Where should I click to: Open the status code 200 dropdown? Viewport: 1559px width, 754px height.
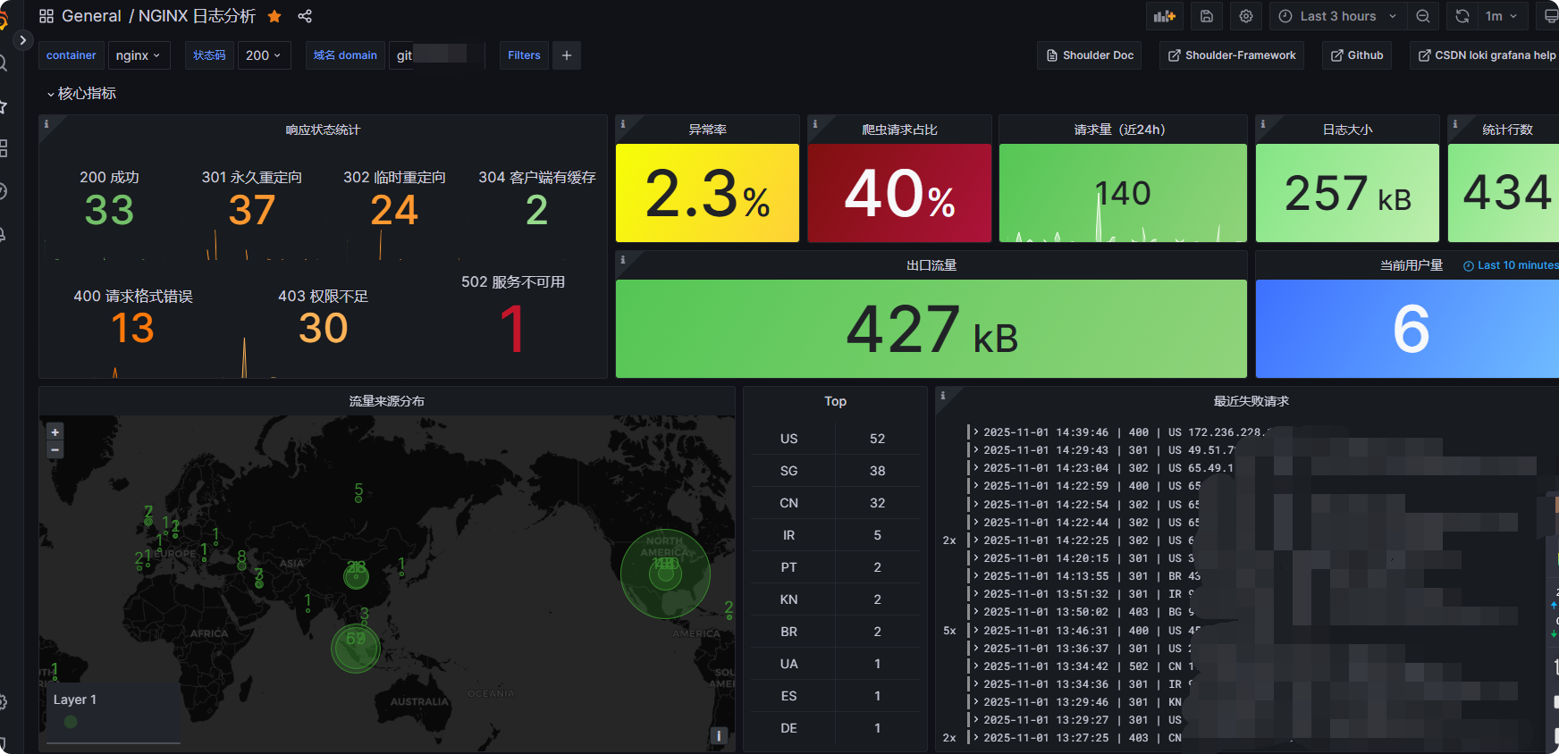point(264,55)
